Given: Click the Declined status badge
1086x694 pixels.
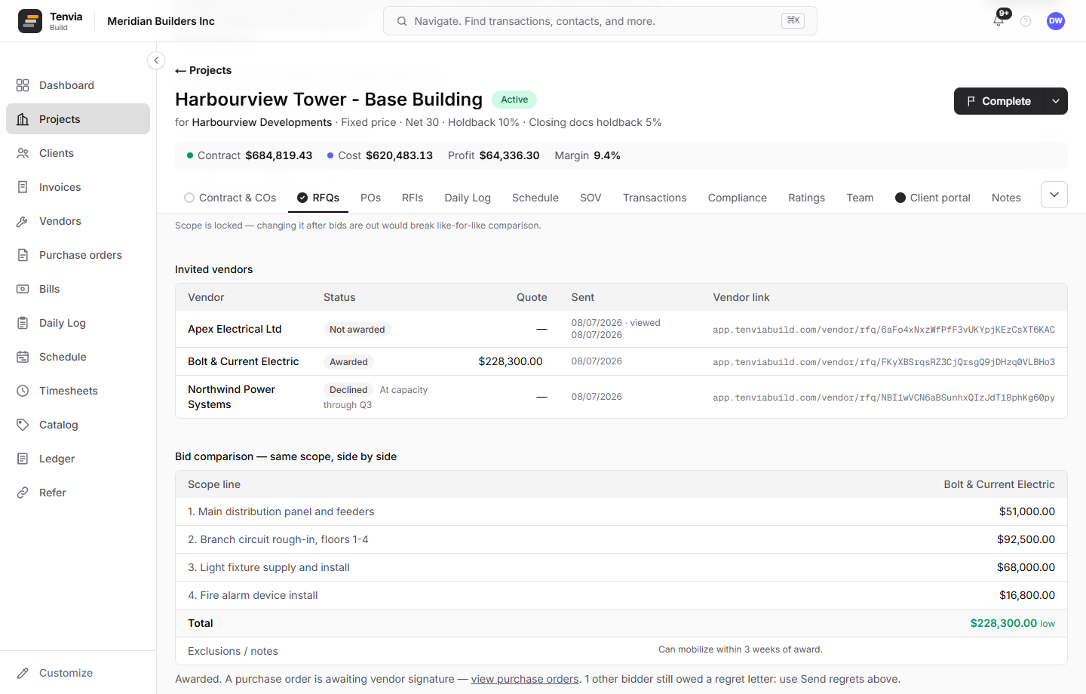Looking at the screenshot, I should [348, 390].
